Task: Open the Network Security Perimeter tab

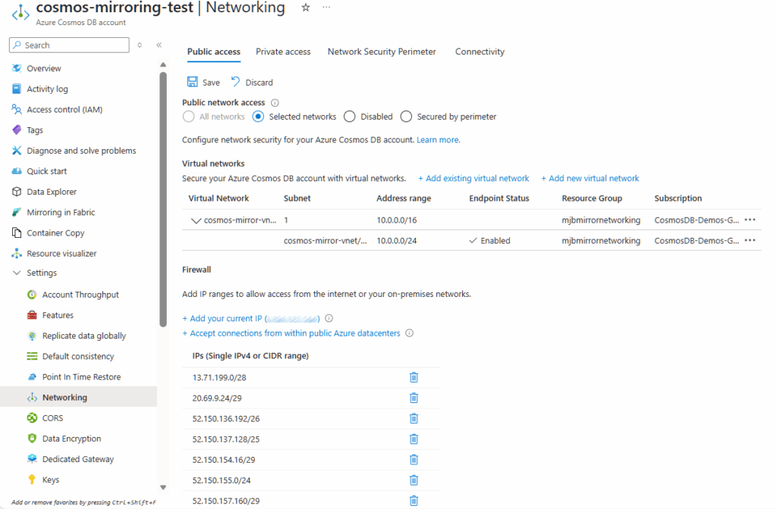Action: coord(382,52)
